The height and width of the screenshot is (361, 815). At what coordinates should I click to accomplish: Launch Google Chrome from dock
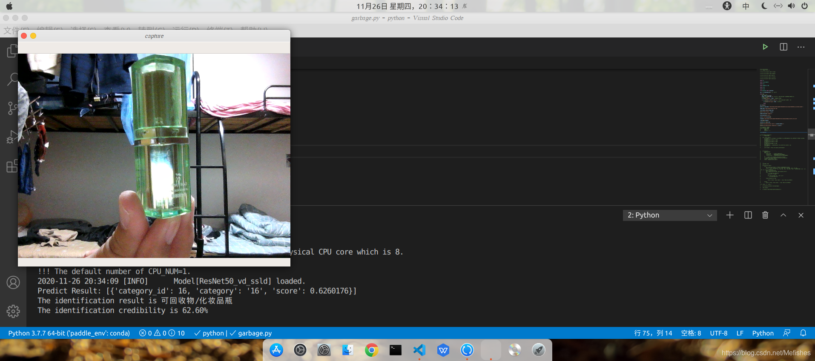pyautogui.click(x=372, y=350)
